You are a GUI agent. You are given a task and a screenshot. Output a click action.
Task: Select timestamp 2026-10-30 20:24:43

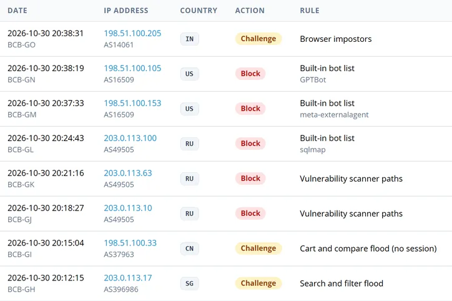click(46, 138)
